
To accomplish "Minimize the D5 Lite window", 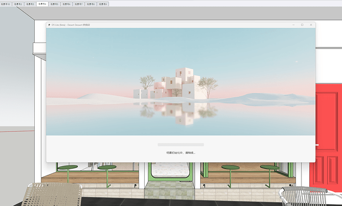I will (x=292, y=24).
